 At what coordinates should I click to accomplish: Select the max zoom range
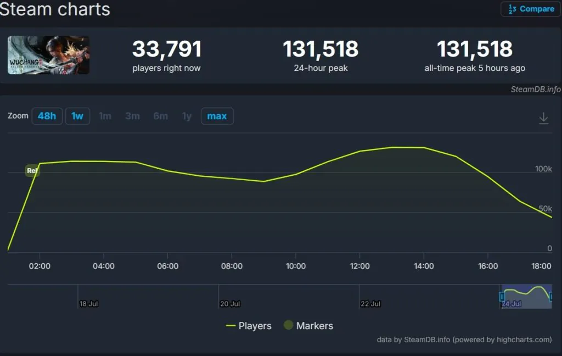[x=217, y=116]
